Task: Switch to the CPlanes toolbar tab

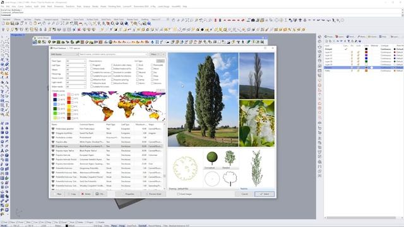Action: 17,20
